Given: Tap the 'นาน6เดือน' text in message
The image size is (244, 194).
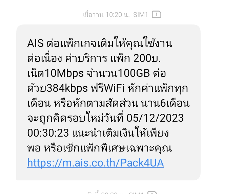Looking at the screenshot, I should (165, 103).
